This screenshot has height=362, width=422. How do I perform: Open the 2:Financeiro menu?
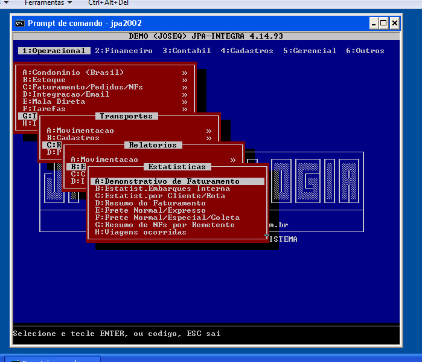pyautogui.click(x=124, y=51)
